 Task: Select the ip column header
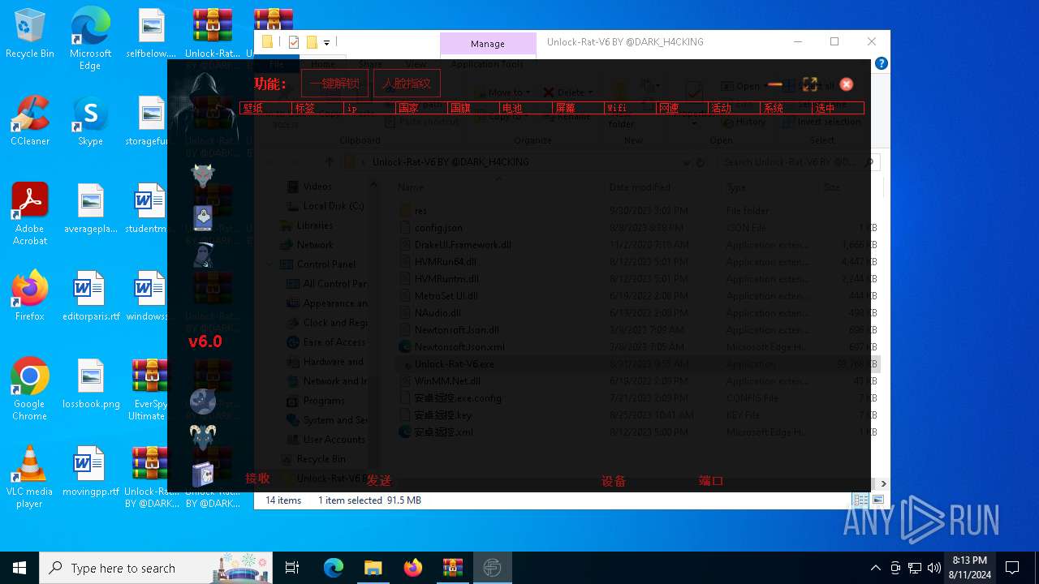coord(369,108)
